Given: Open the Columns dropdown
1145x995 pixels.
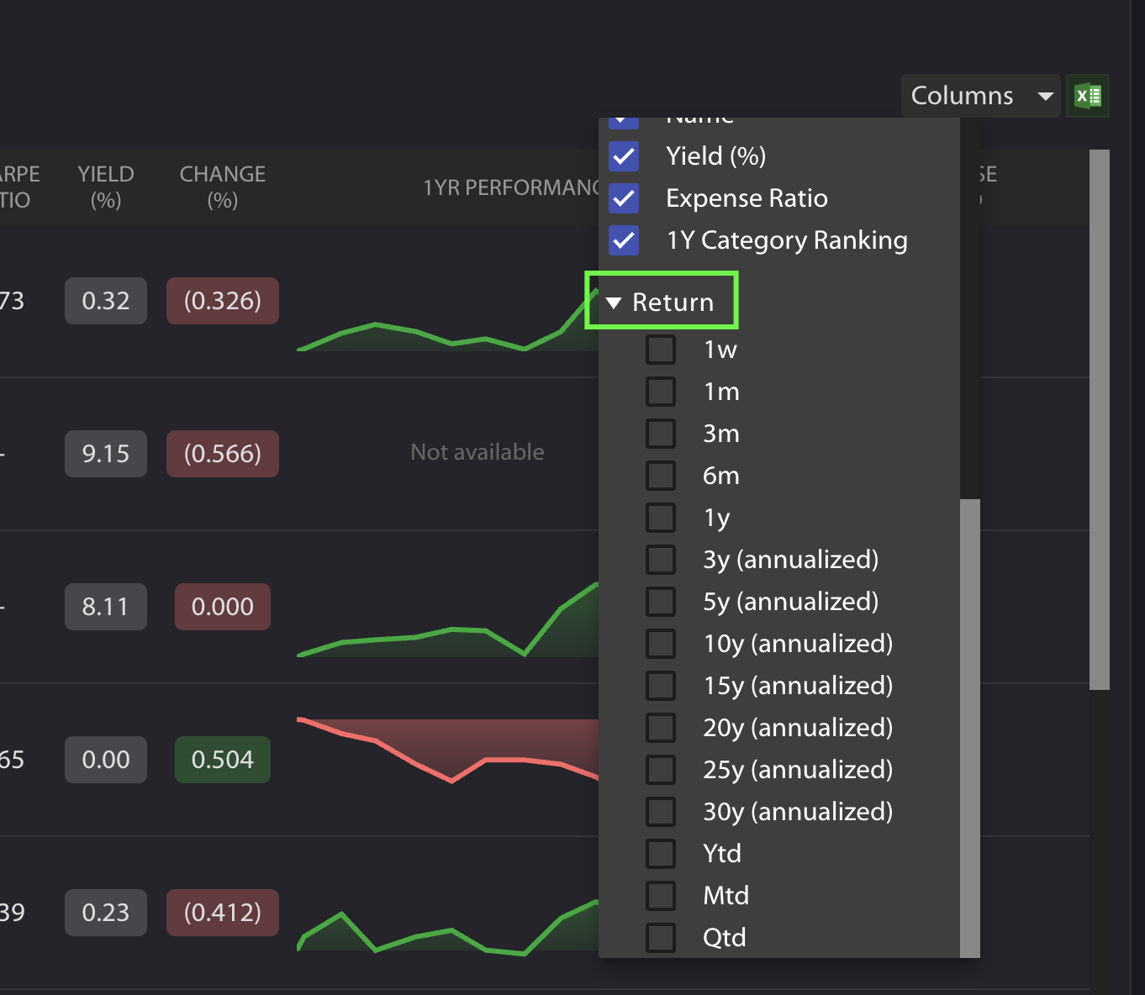Looking at the screenshot, I should pyautogui.click(x=980, y=96).
